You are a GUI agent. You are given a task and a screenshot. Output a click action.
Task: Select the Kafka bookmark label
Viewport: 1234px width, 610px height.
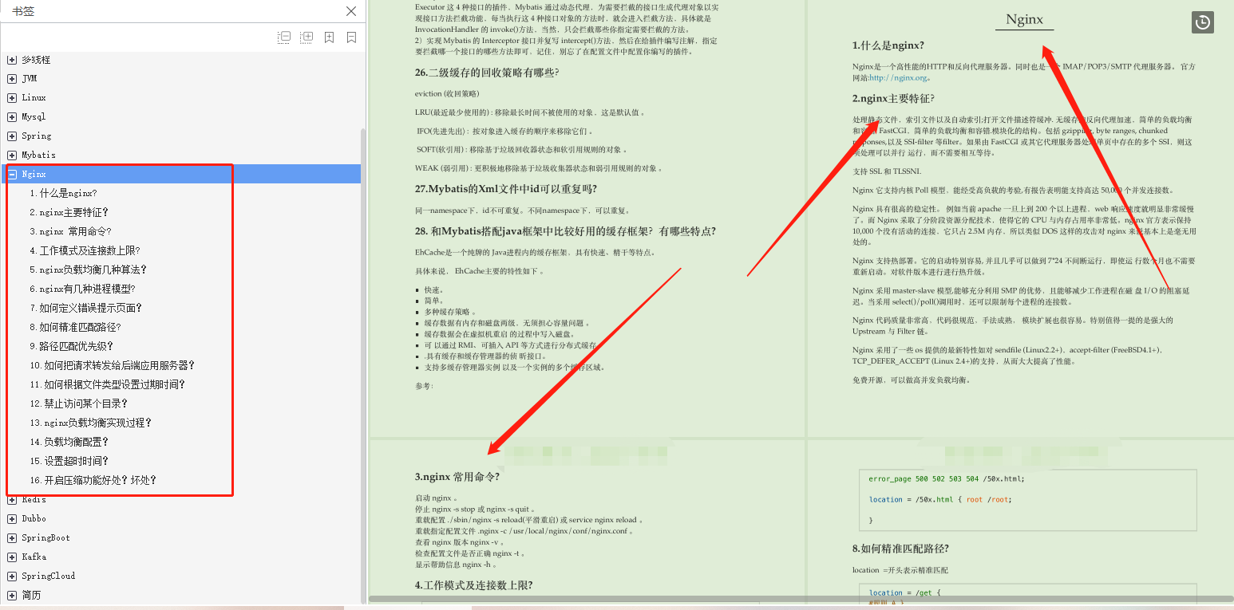pyautogui.click(x=34, y=557)
